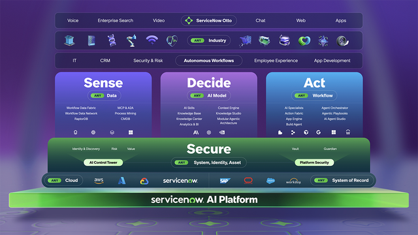Click the Azure logo
This screenshot has height=235, width=418.
tap(121, 180)
